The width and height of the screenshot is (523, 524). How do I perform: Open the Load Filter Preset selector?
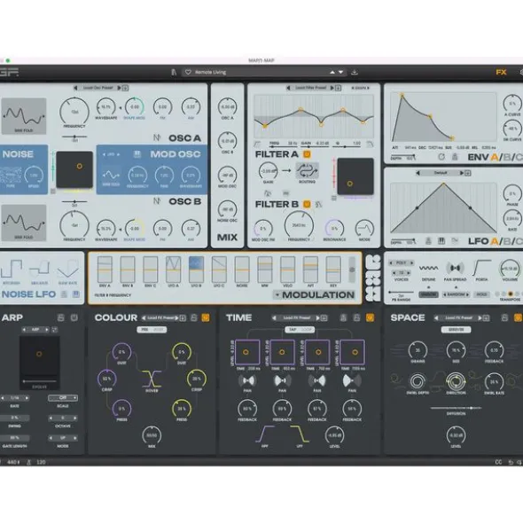310,88
